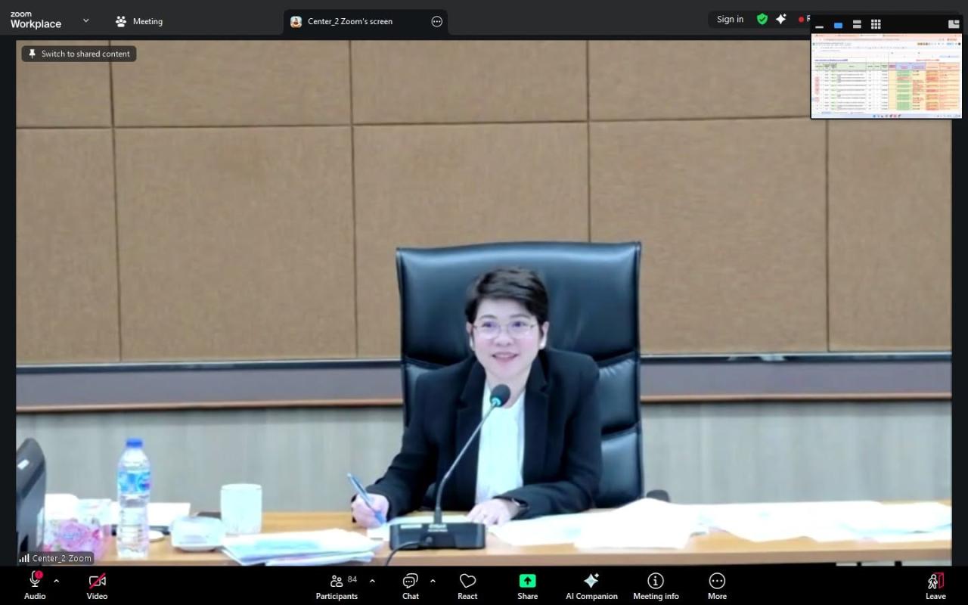The width and height of the screenshot is (968, 605).
Task: Click the swap shared screen layout icon
Action: click(x=954, y=24)
